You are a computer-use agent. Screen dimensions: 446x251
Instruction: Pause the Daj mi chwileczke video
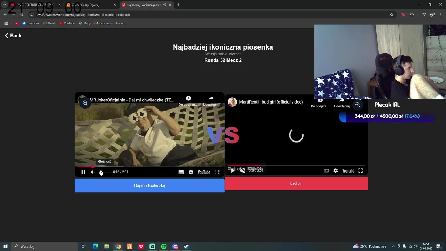[x=83, y=172]
